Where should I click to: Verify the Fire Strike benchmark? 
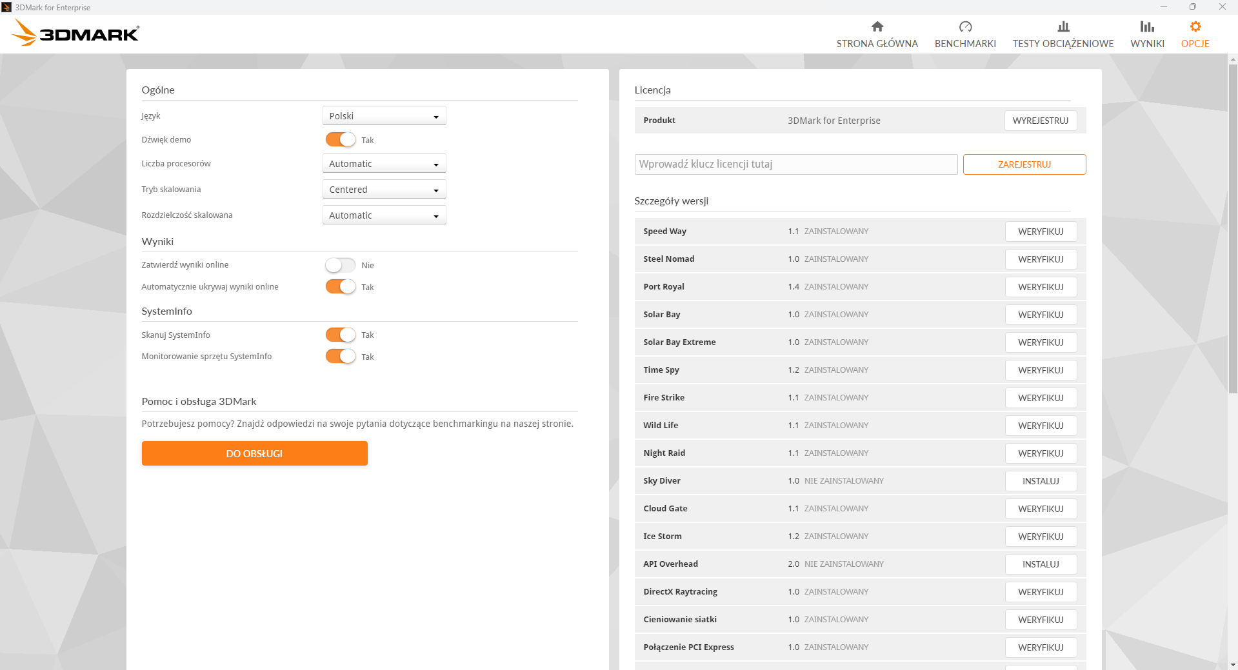(1041, 398)
